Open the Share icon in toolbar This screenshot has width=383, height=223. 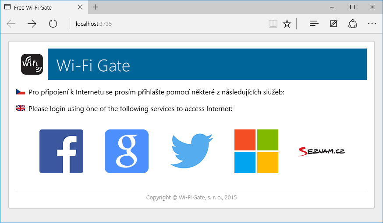[x=353, y=24]
